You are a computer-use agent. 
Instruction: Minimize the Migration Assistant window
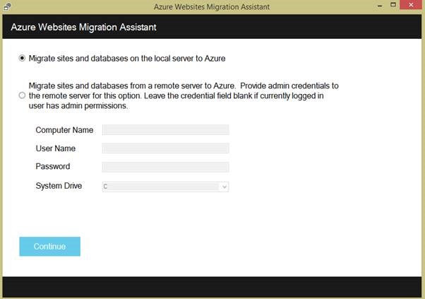(380, 6)
